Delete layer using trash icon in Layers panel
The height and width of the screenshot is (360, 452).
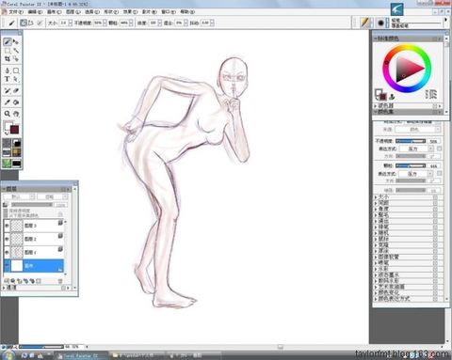tap(60, 281)
